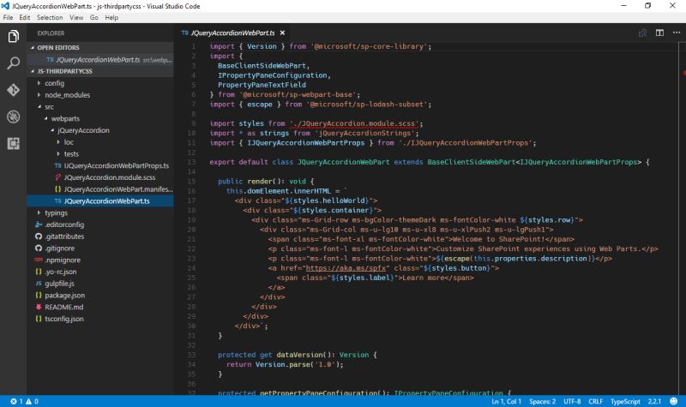Change file encoding via UTF-8
686x407 pixels.
(572, 401)
